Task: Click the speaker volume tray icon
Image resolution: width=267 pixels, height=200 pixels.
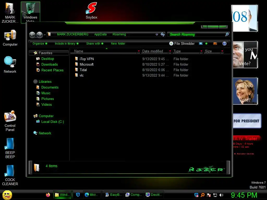Action: (221, 195)
